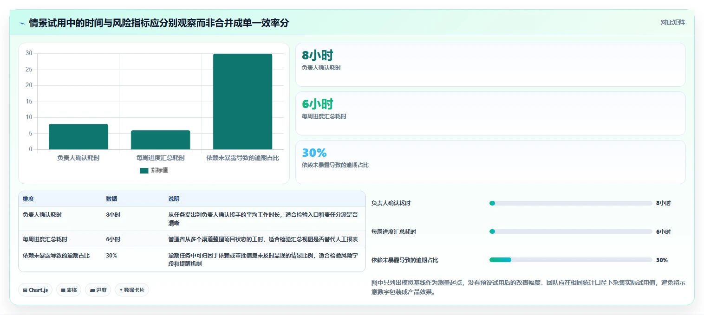
Task: Click the lightning icon beside the title
Action: pyautogui.click(x=22, y=23)
